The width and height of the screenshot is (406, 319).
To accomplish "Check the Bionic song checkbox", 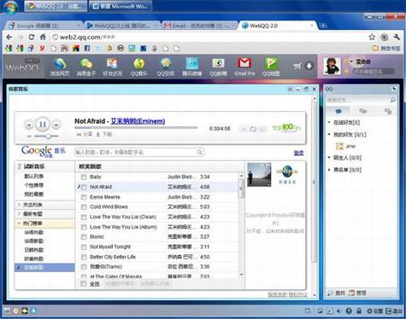I will [84, 237].
